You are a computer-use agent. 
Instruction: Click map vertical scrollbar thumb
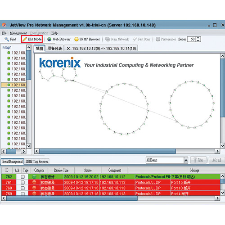(x=223, y=88)
